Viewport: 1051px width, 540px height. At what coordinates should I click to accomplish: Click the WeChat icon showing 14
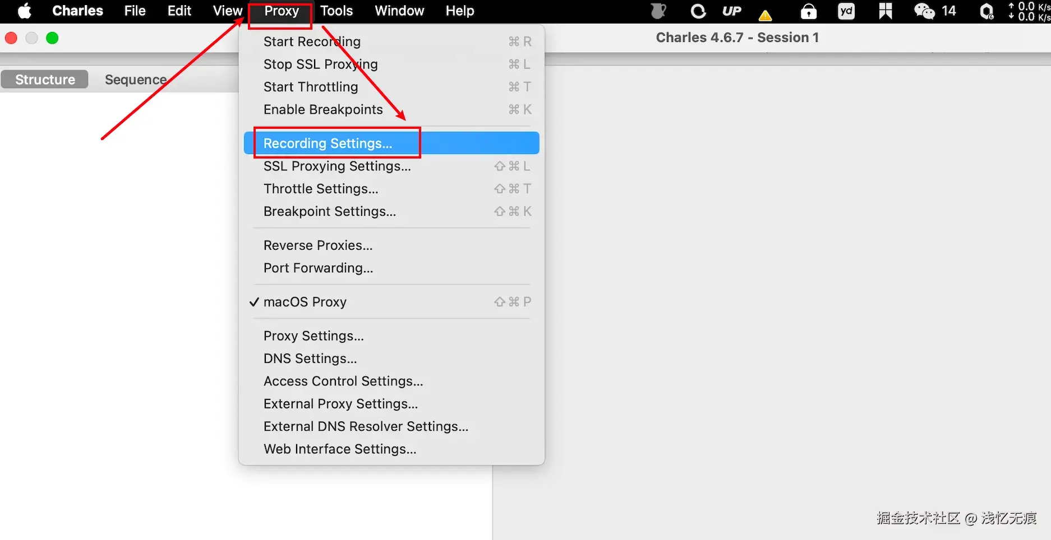pyautogui.click(x=934, y=11)
